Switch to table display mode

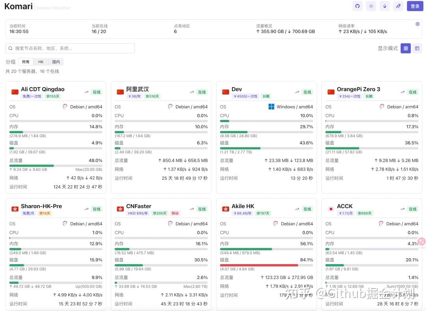(x=417, y=48)
